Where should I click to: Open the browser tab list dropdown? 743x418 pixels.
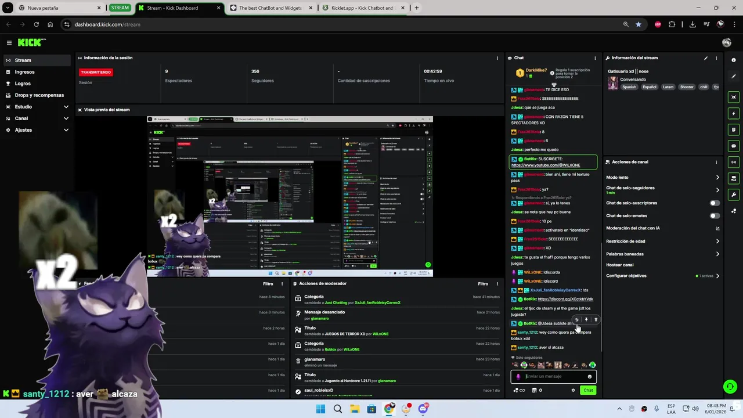click(x=8, y=8)
